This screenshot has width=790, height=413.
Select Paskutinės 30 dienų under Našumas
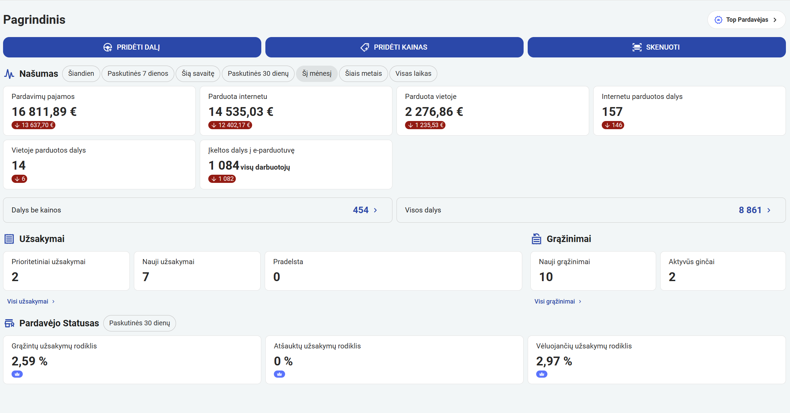click(x=258, y=74)
